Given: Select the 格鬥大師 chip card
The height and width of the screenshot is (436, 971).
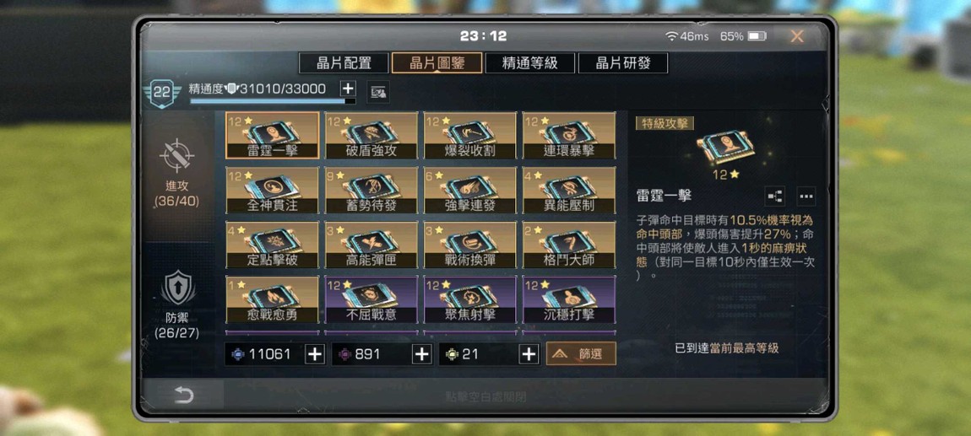Looking at the screenshot, I should 569,245.
